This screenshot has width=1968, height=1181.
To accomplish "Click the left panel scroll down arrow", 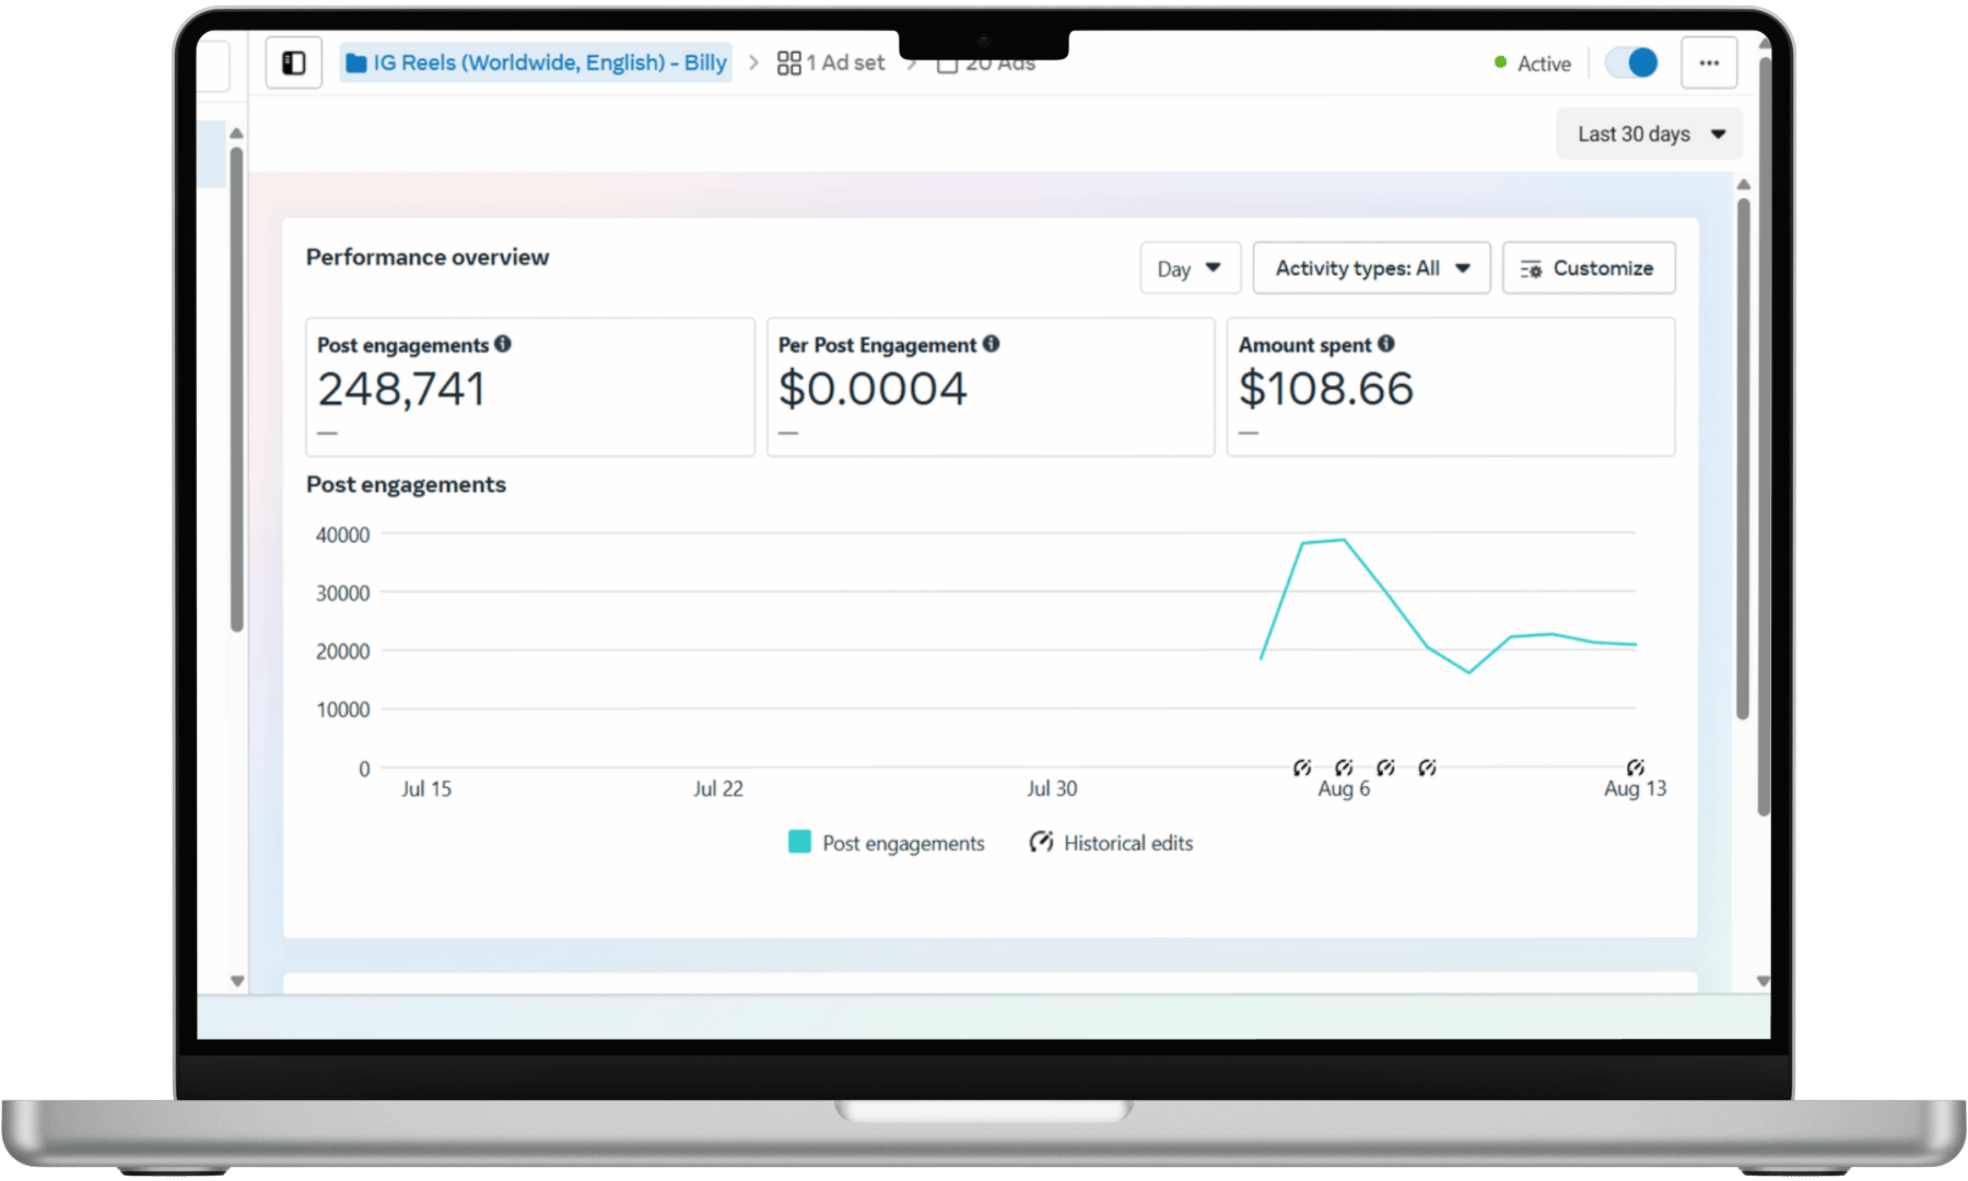I will [237, 981].
